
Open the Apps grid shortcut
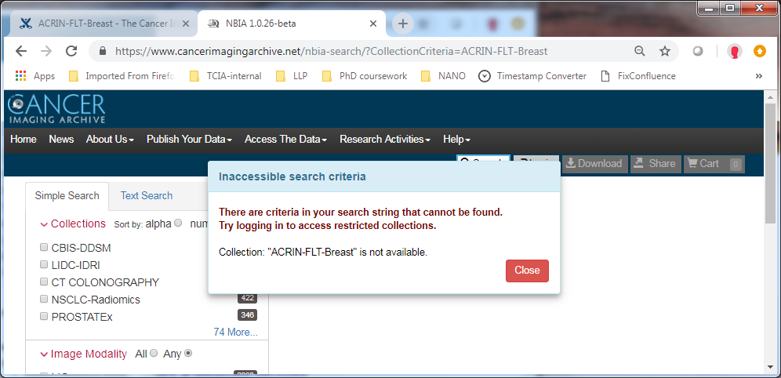click(x=35, y=76)
